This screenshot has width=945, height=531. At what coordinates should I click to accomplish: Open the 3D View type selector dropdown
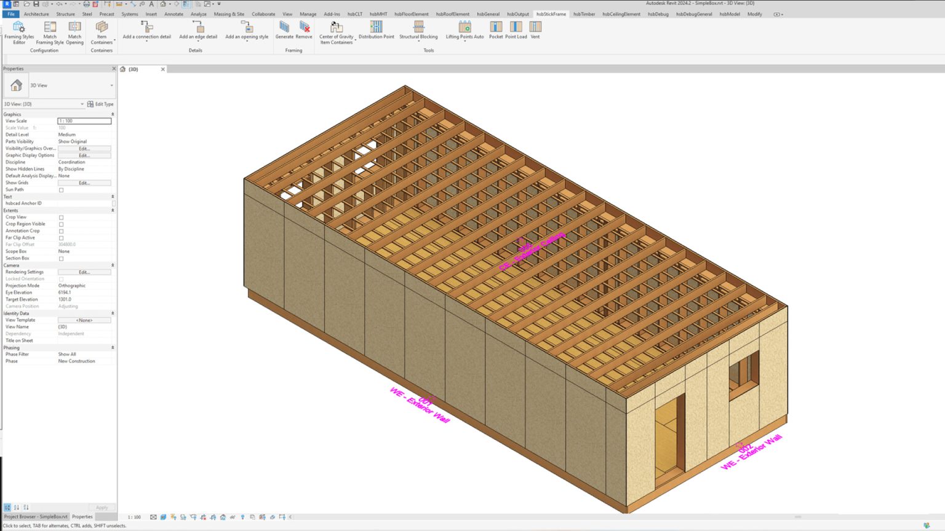(111, 85)
